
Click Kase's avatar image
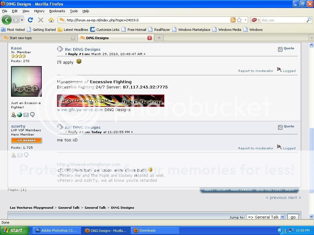point(26,81)
